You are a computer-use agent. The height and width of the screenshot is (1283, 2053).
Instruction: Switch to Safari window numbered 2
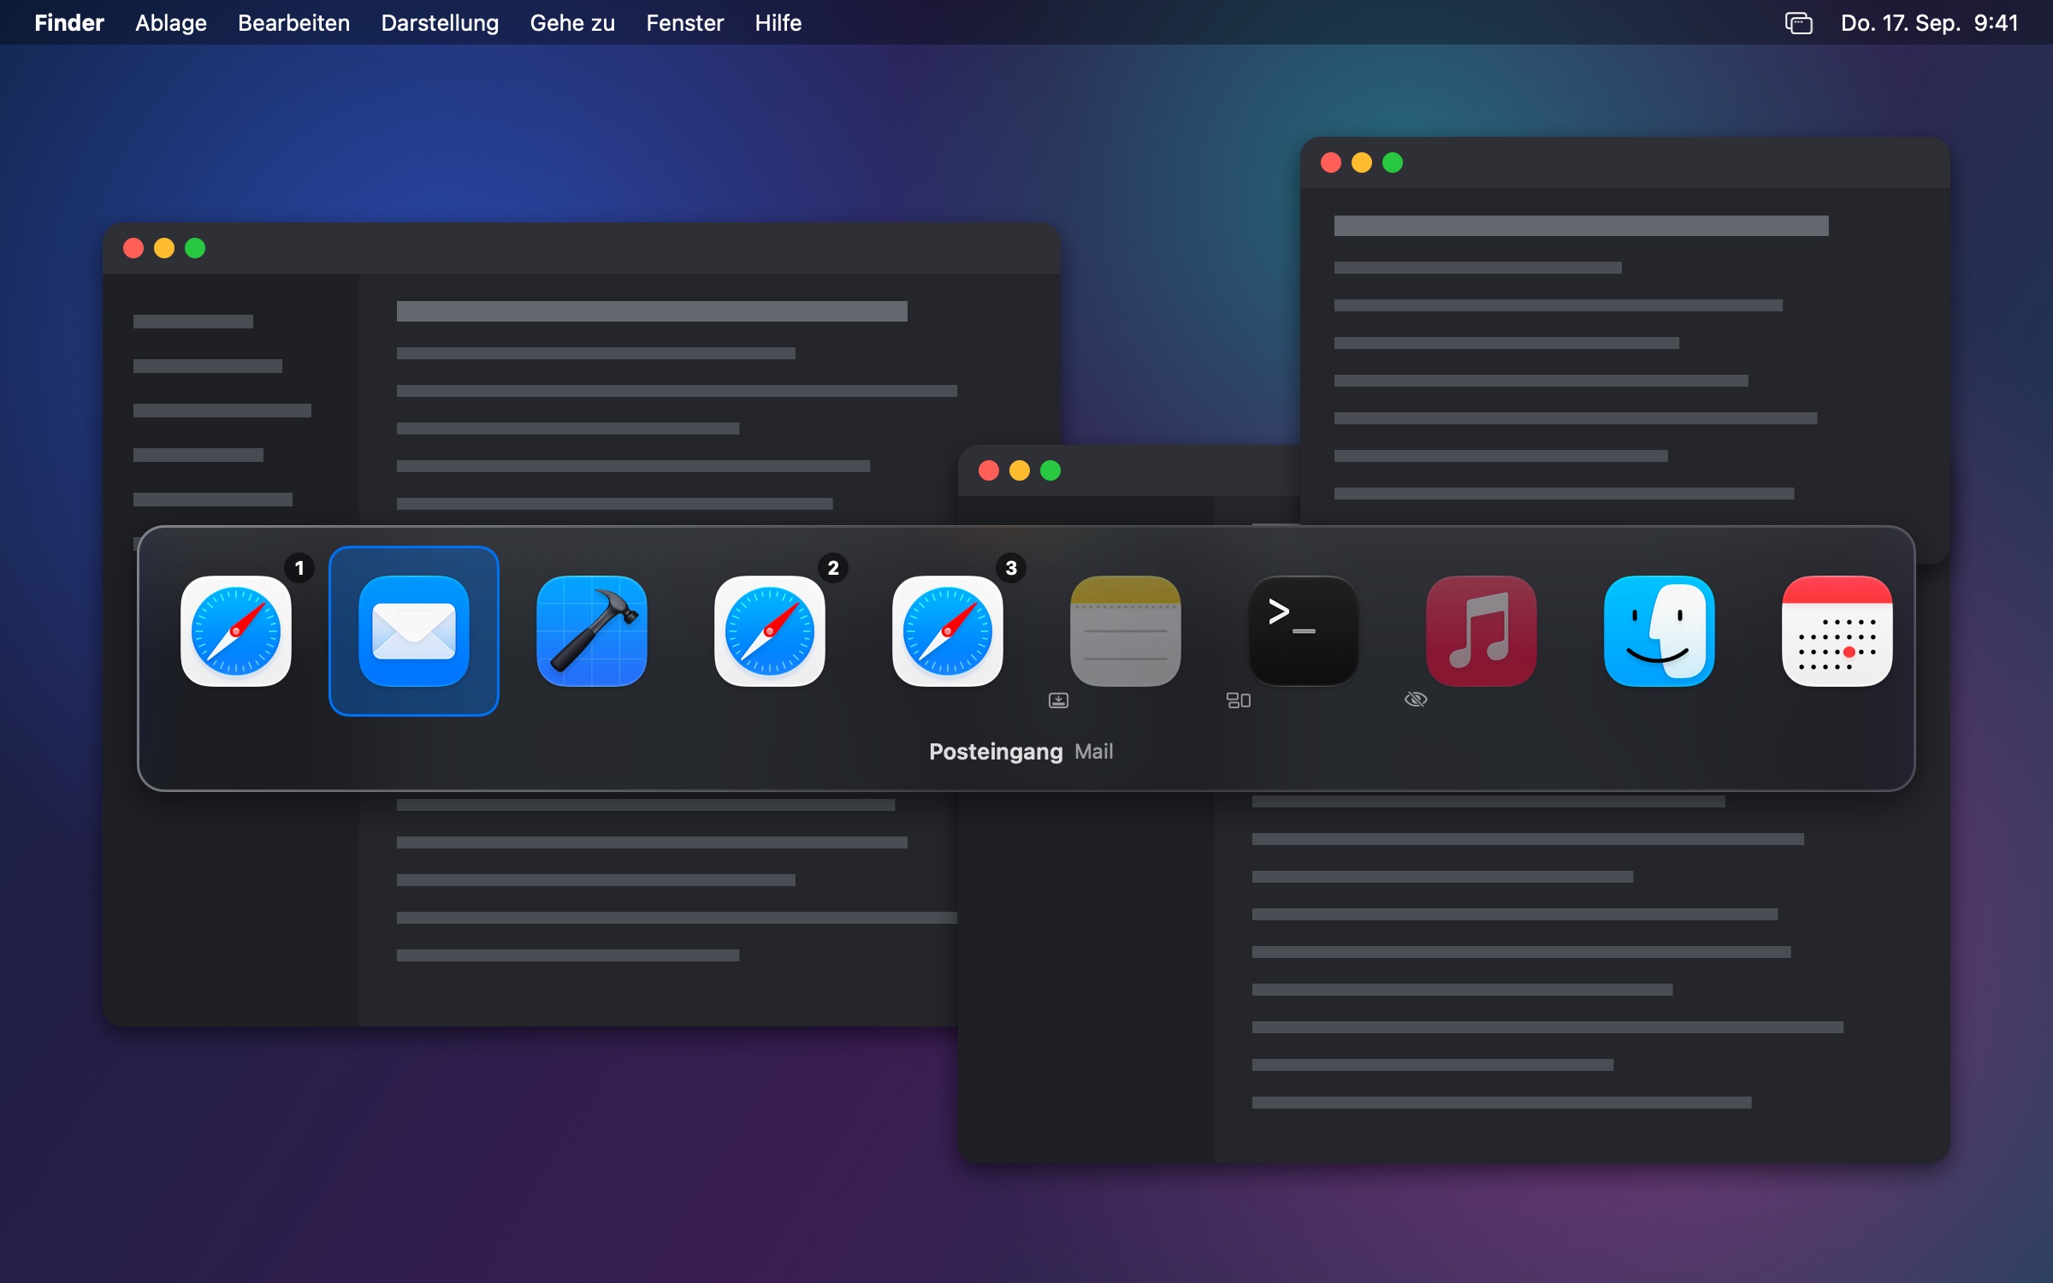(x=770, y=631)
